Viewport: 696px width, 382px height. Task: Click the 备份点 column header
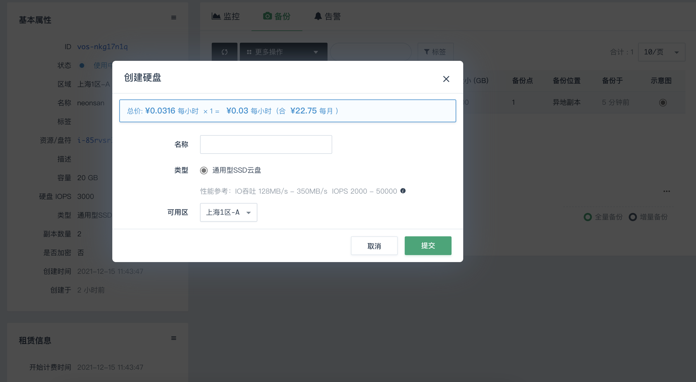pyautogui.click(x=522, y=81)
